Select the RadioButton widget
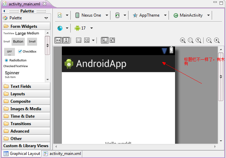This screenshot has height=158, width=226. 16,60
